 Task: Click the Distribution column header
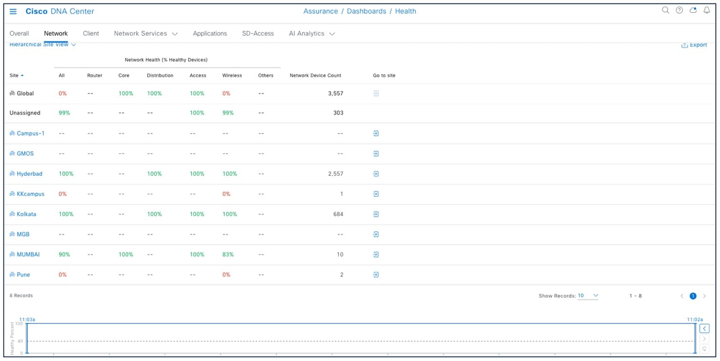coord(160,76)
